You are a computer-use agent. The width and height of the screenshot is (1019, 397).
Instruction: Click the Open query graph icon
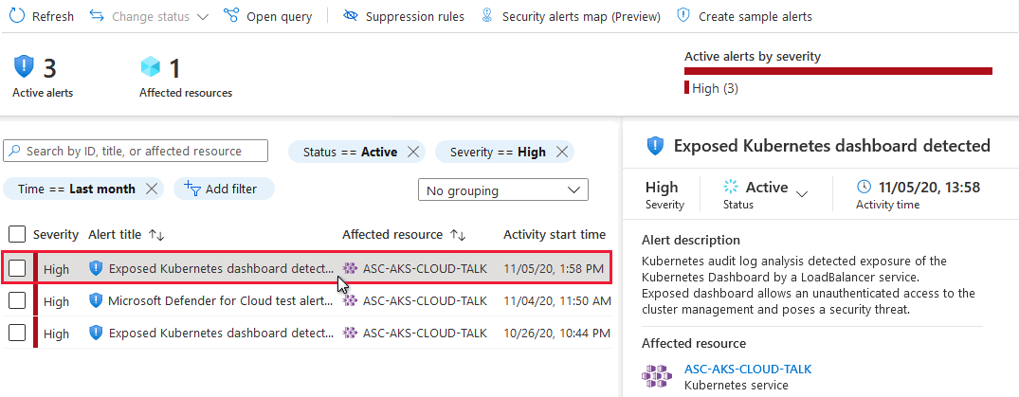230,15
